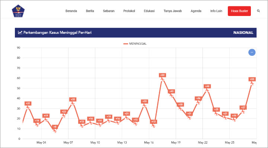Click the May 07 axis label
The width and height of the screenshot is (268, 148).
[x=68, y=142]
